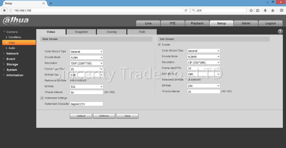Switch to the Snapshot tab
The width and height of the screenshot is (286, 148).
[x=81, y=32]
